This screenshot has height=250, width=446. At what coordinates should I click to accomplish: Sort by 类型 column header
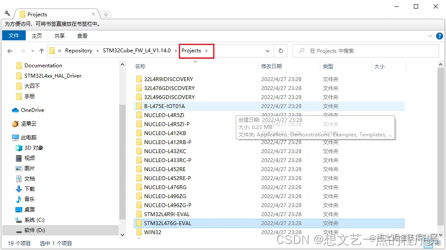(x=328, y=66)
